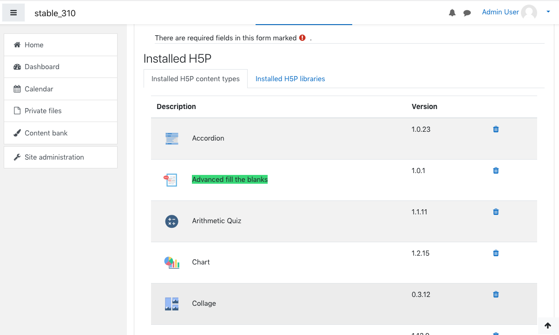Click version 1.0.1 cell
This screenshot has width=559, height=335.
[x=419, y=171]
